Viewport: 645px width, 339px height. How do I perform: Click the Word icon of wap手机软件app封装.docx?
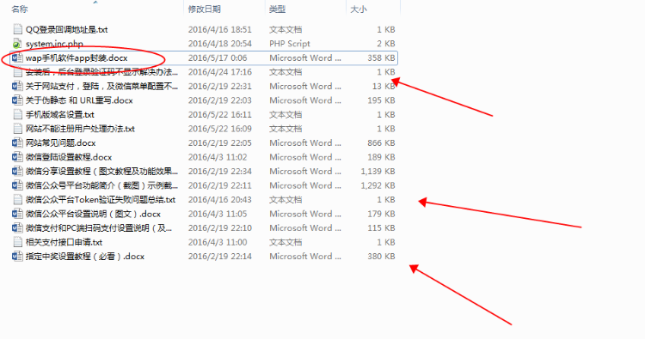(17, 58)
